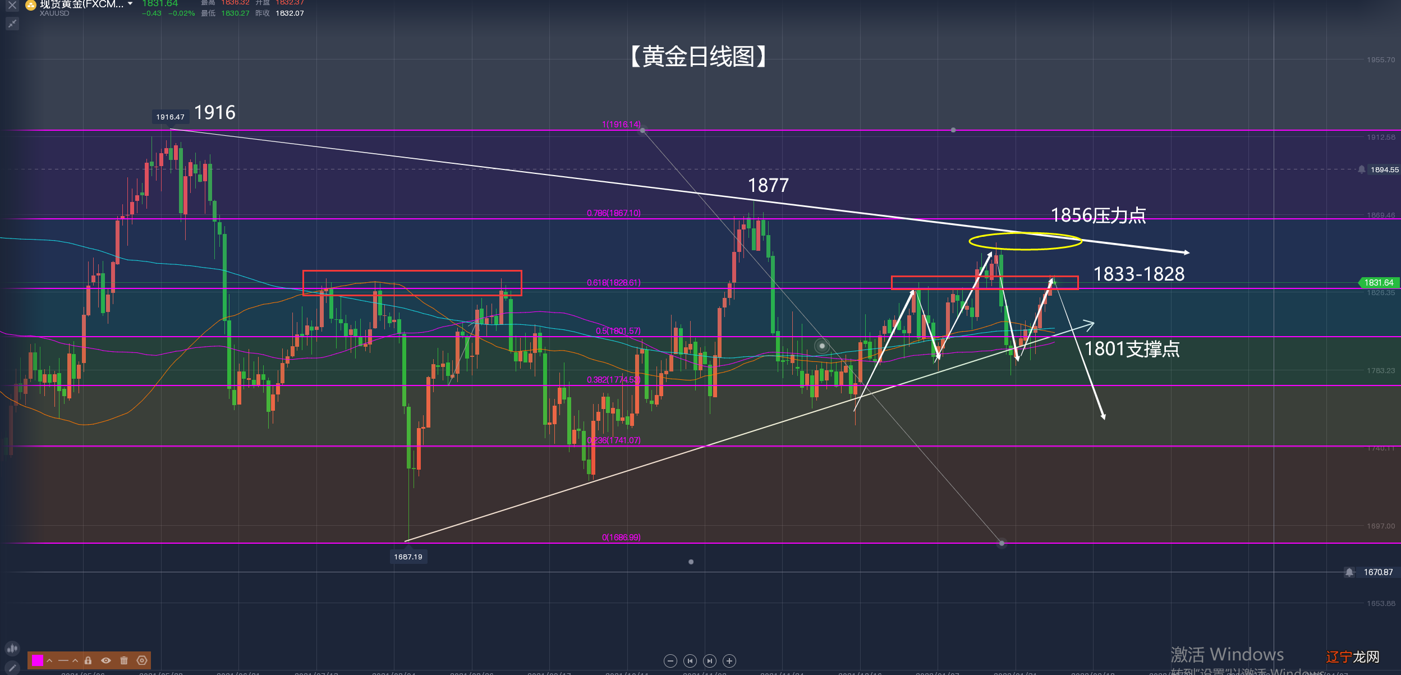This screenshot has height=675, width=1401.
Task: Click the circular target marker on the chart
Action: coord(822,346)
